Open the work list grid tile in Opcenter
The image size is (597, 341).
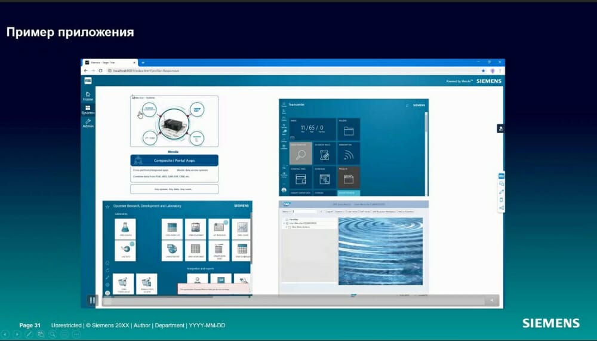point(172,229)
